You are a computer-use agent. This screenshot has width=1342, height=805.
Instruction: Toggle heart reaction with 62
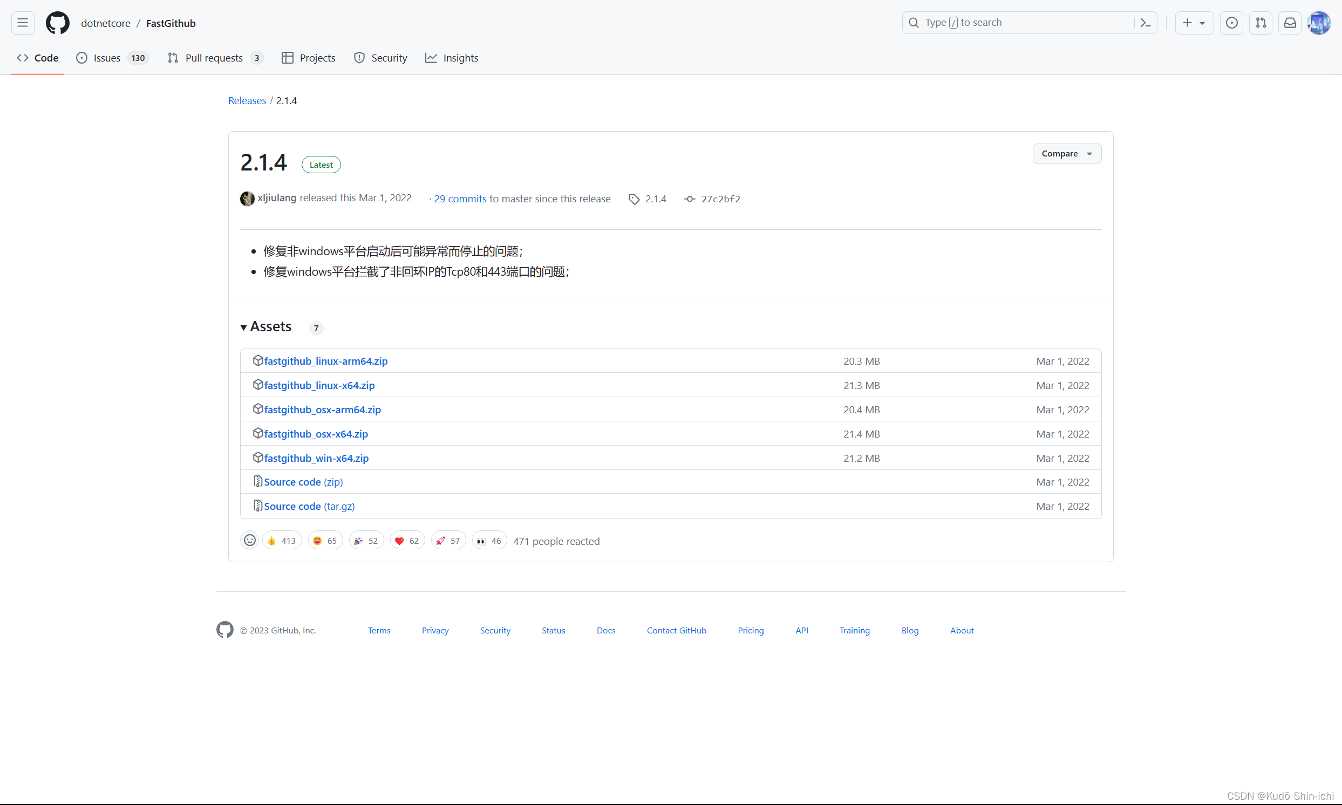[407, 541]
